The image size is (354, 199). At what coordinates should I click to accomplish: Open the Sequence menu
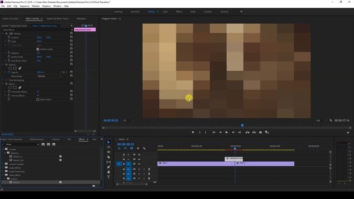24,6
